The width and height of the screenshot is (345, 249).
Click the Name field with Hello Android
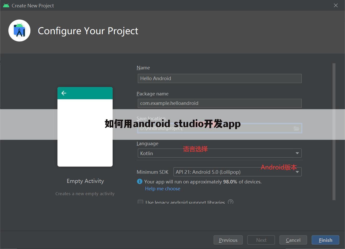point(220,78)
